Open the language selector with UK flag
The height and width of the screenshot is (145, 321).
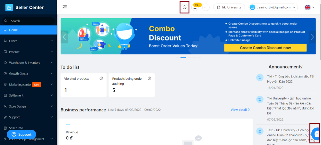(x=309, y=7)
